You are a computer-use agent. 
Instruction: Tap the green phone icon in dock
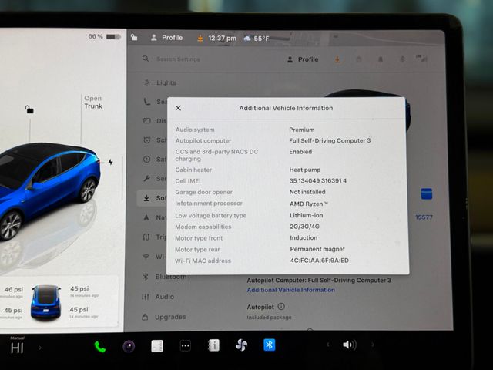(100, 347)
